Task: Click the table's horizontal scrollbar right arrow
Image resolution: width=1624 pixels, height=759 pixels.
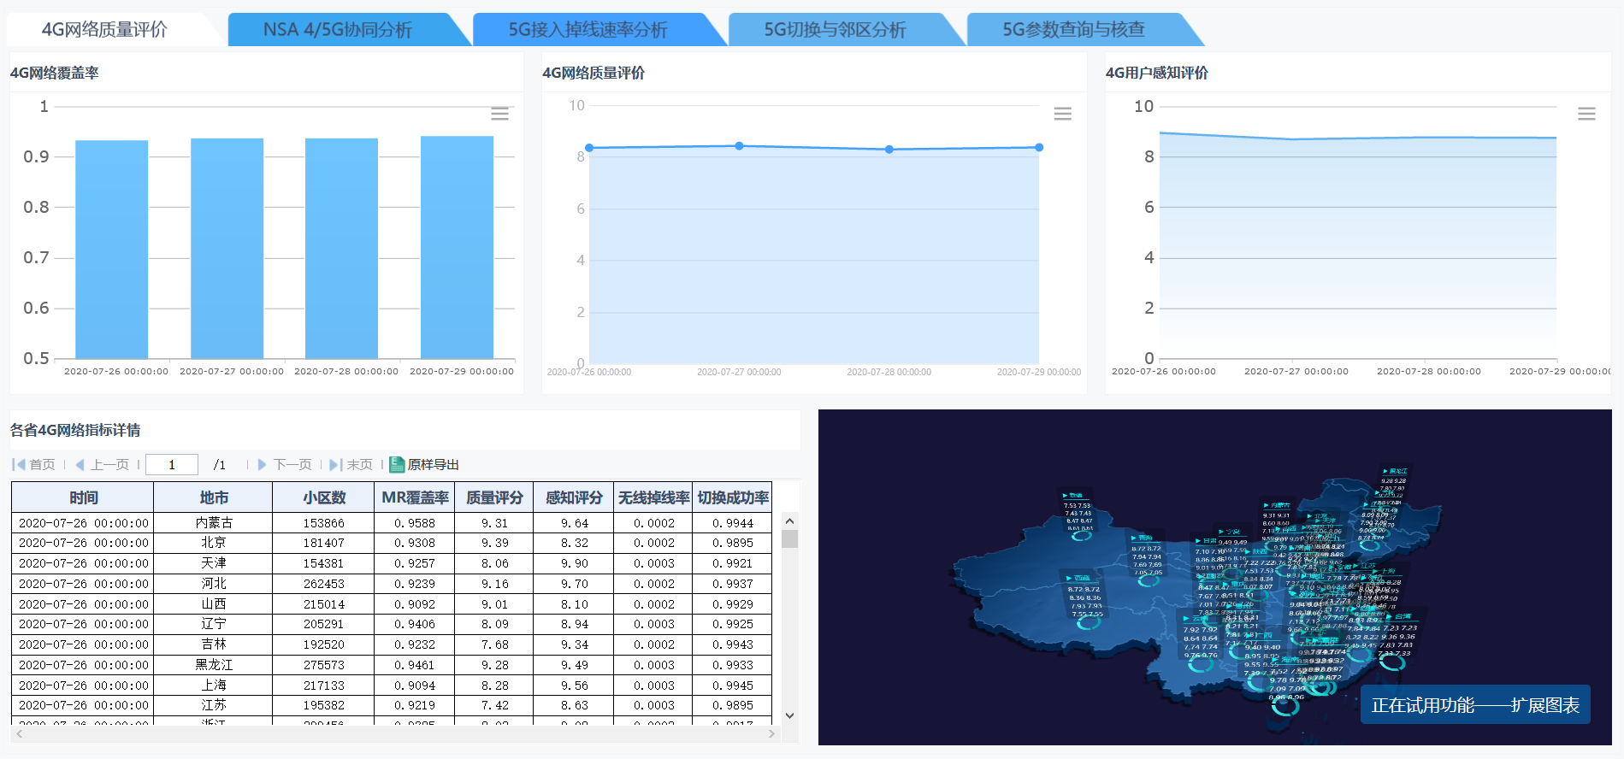Action: (x=771, y=734)
